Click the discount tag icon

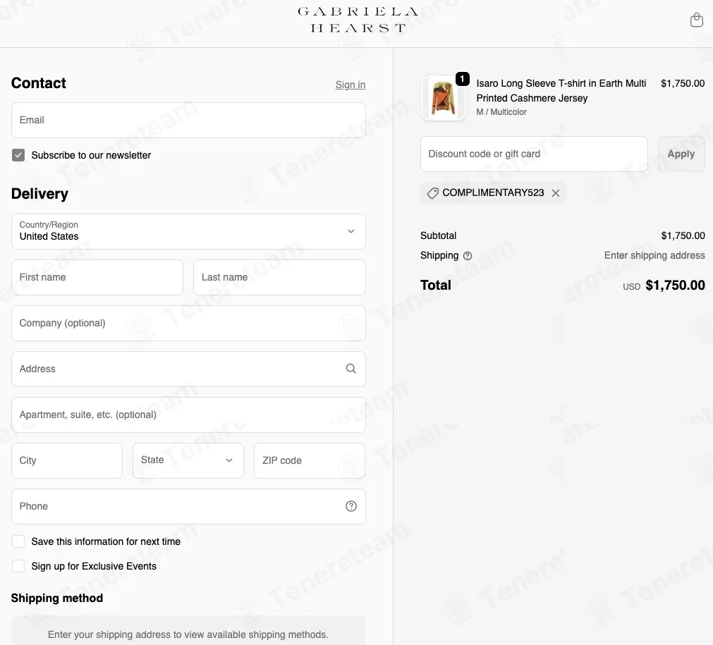pos(432,193)
